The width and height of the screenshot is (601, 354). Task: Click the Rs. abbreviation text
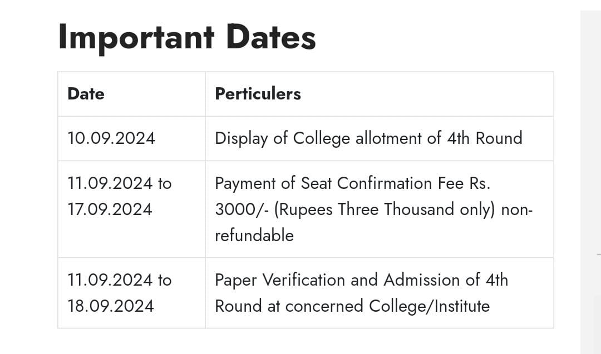[480, 183]
